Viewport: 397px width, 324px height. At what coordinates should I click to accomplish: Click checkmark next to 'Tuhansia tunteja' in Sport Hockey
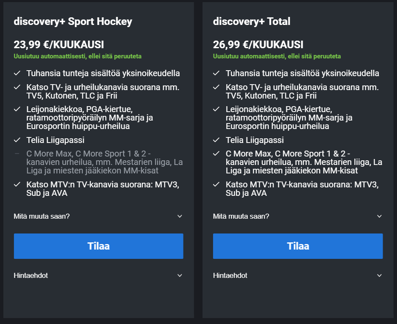pos(17,73)
